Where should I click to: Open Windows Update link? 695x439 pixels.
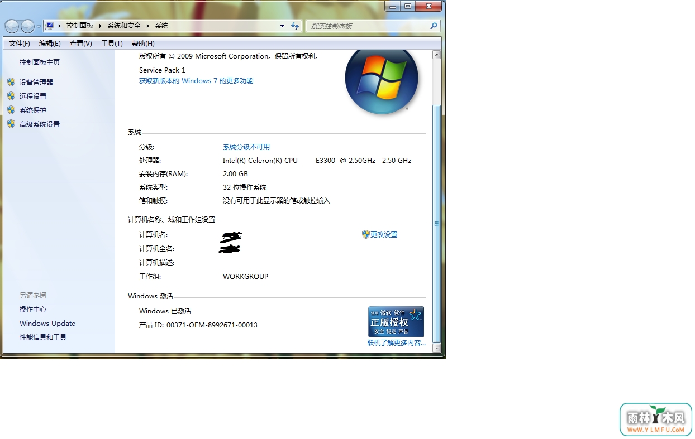click(x=47, y=324)
